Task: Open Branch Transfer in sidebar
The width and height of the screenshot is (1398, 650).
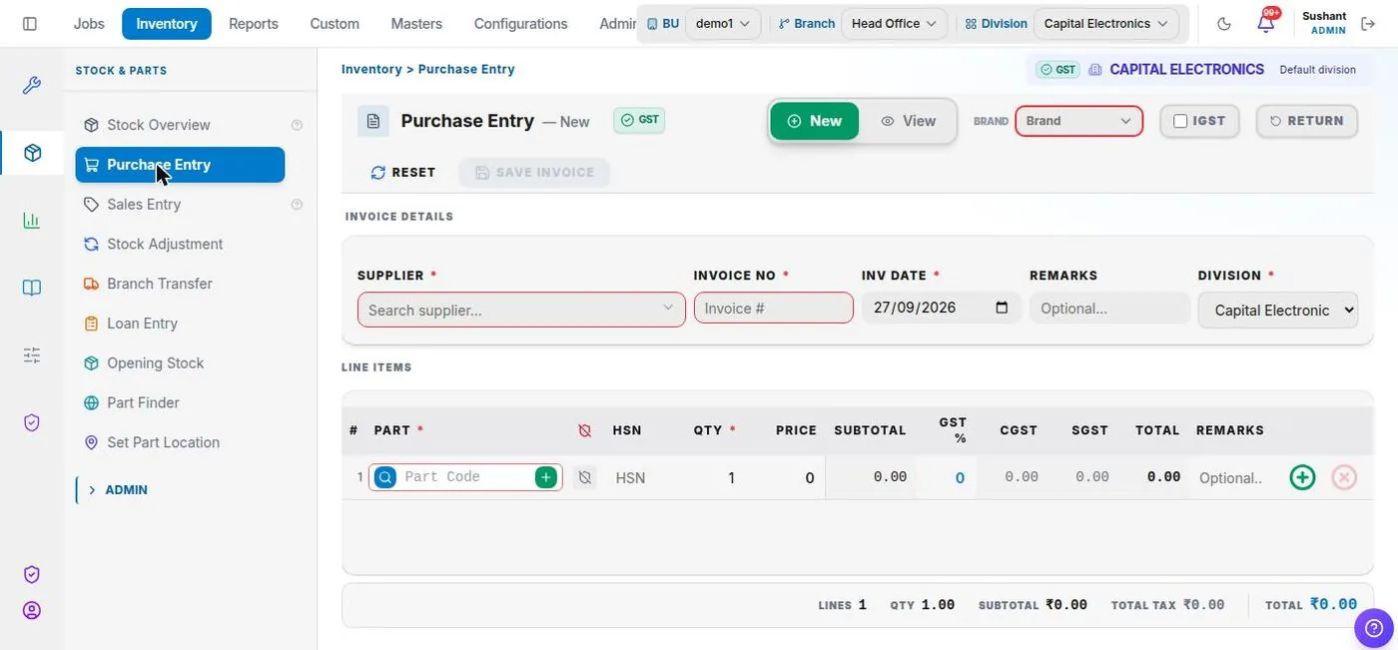Action: 180,284
